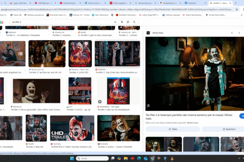Open the Dunkle Neue Welte... bookmark
The height and width of the screenshot is (162, 244).
(x=216, y=15)
